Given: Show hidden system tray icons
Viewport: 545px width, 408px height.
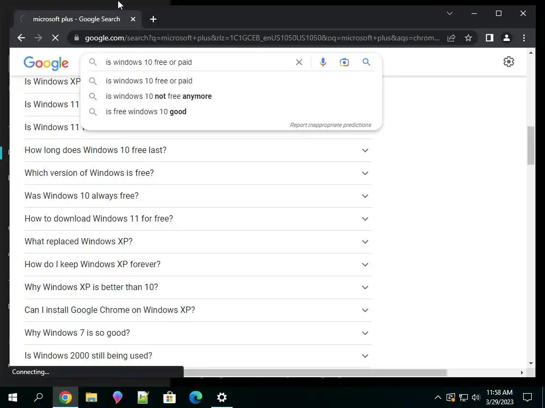Looking at the screenshot, I should coord(438,397).
